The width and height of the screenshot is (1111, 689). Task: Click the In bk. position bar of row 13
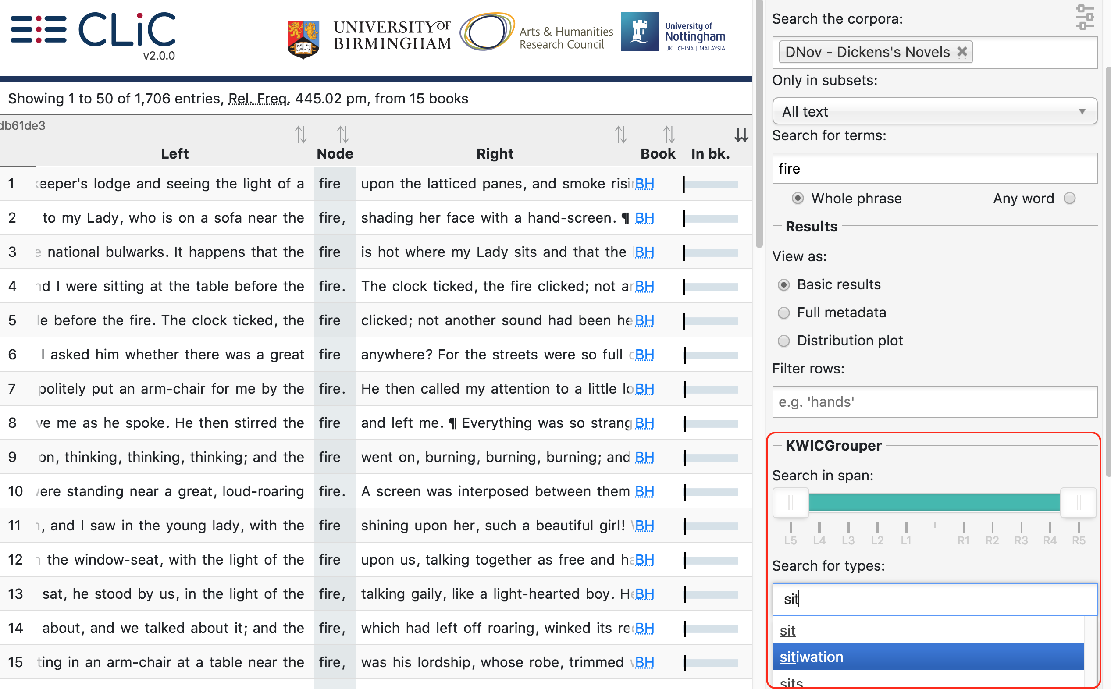pos(711,594)
